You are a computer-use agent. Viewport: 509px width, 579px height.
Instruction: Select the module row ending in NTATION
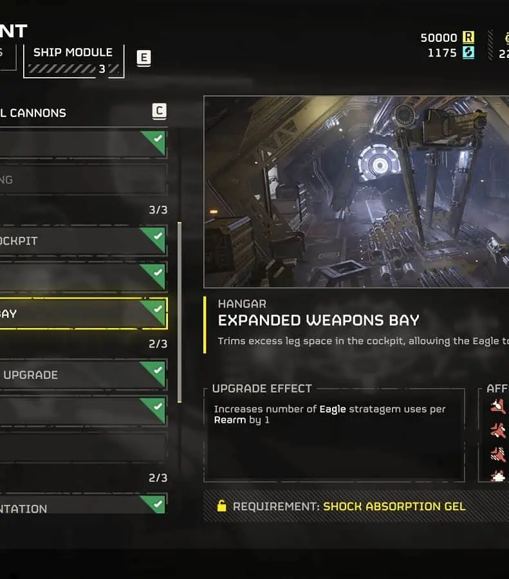coord(83,504)
